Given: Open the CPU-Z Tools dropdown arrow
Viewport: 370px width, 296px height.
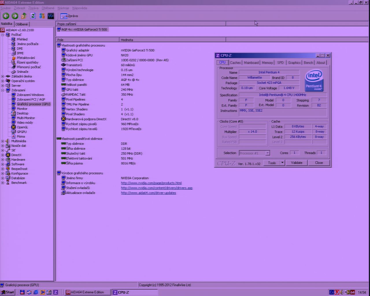Looking at the screenshot, I should pos(282,163).
